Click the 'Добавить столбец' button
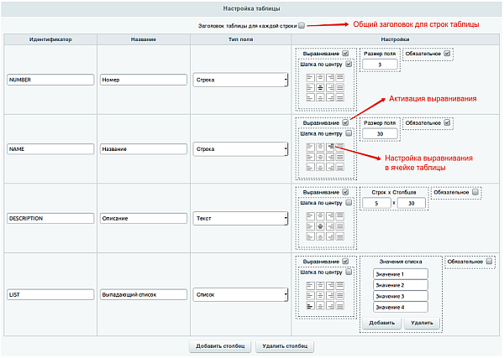The width and height of the screenshot is (504, 358). (x=220, y=345)
